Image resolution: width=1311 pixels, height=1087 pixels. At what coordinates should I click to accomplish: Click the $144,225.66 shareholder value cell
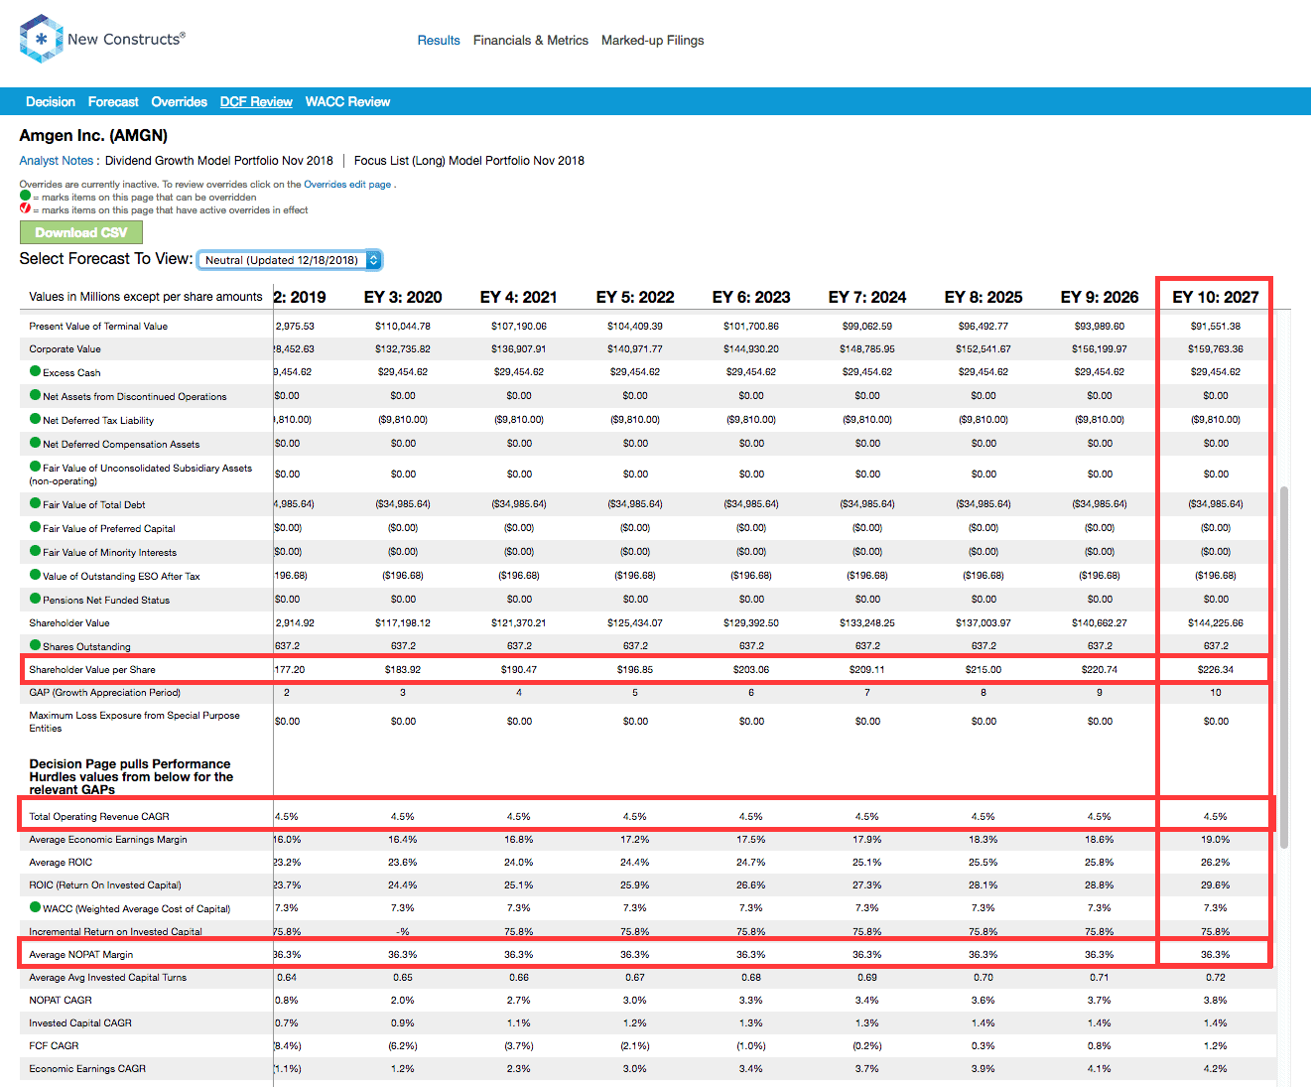1216,623
